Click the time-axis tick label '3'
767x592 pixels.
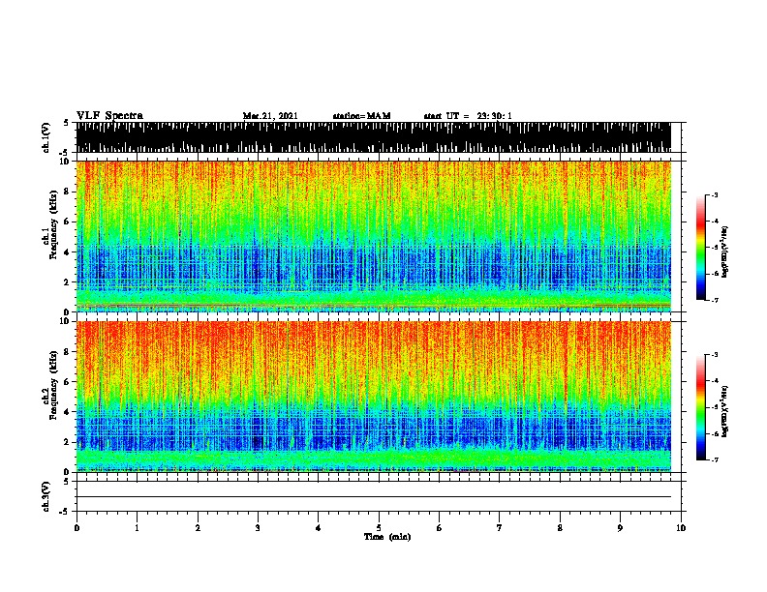(258, 528)
